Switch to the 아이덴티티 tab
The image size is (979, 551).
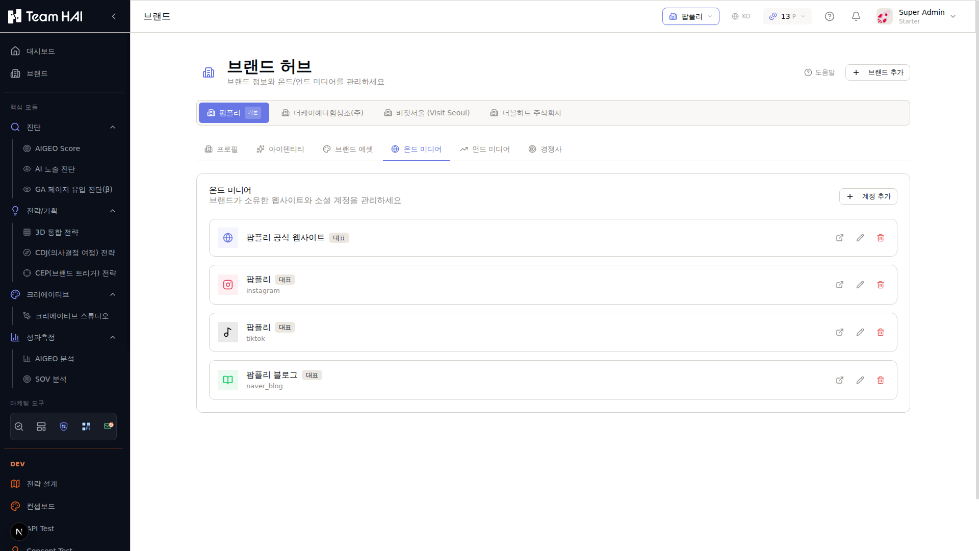(x=280, y=149)
